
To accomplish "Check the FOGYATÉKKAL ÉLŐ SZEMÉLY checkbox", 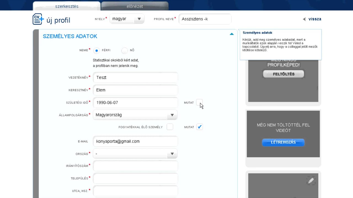I will pos(170,127).
